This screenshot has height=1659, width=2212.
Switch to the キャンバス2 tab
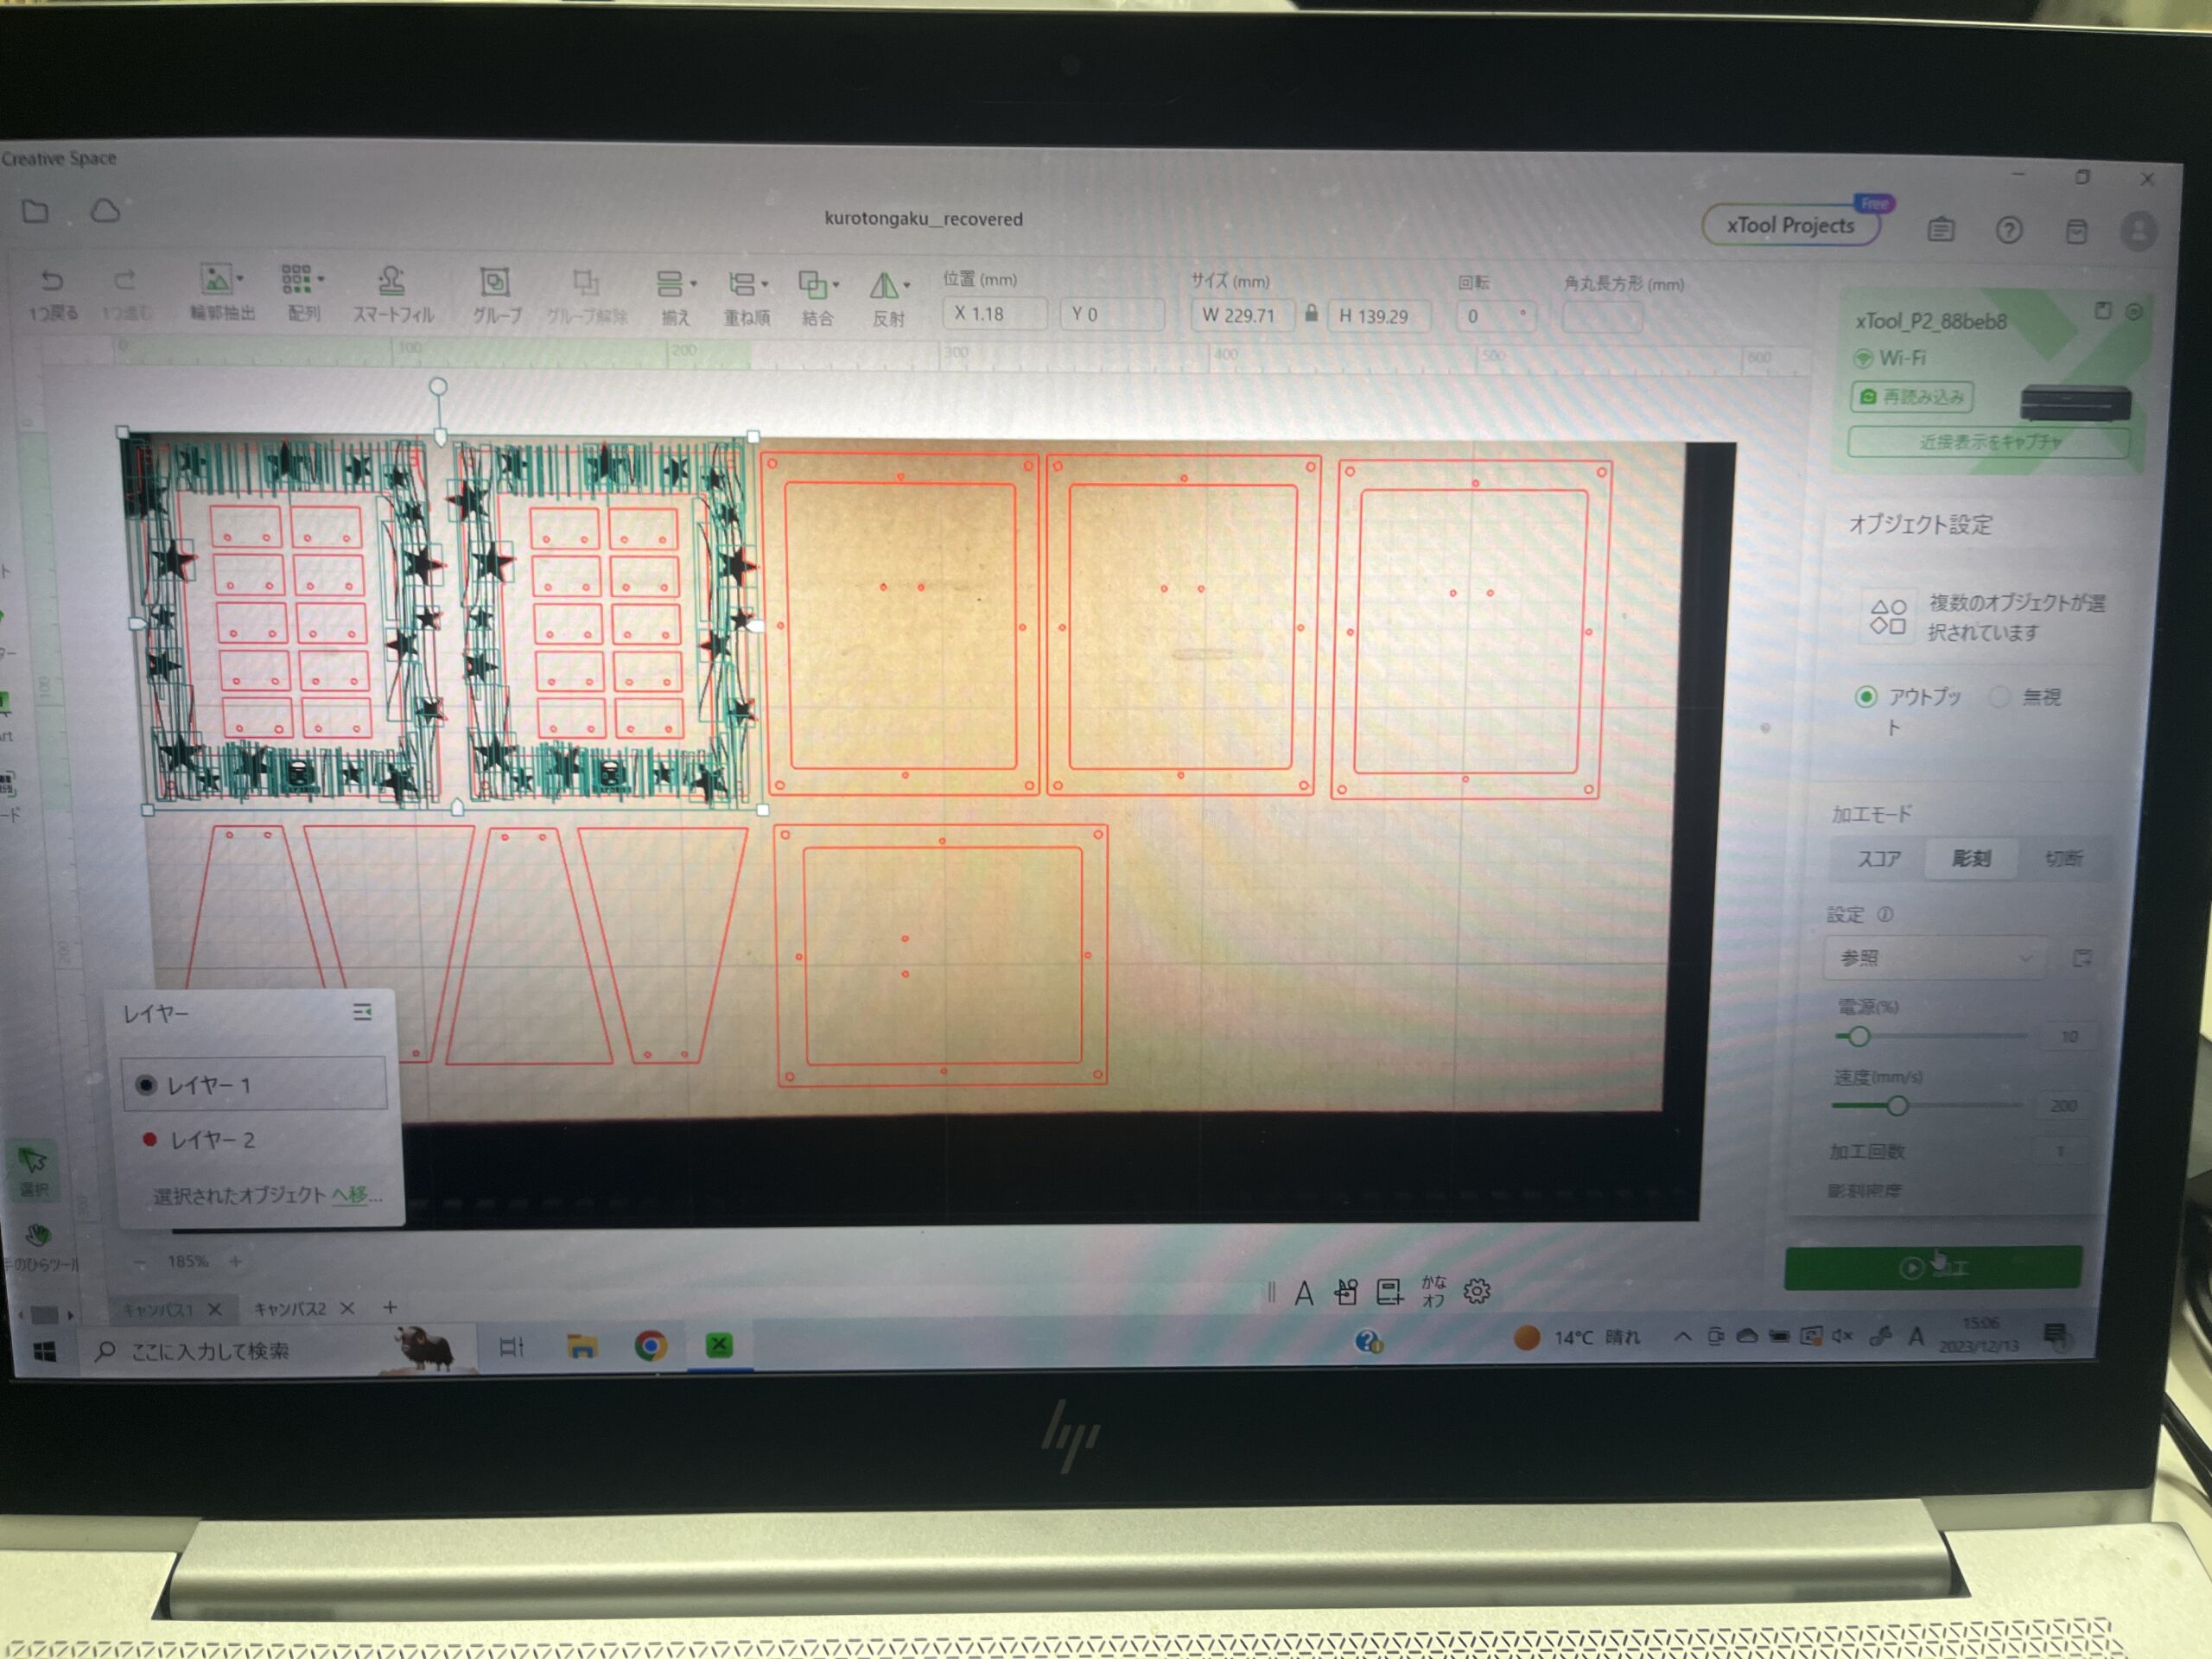pyautogui.click(x=290, y=1308)
